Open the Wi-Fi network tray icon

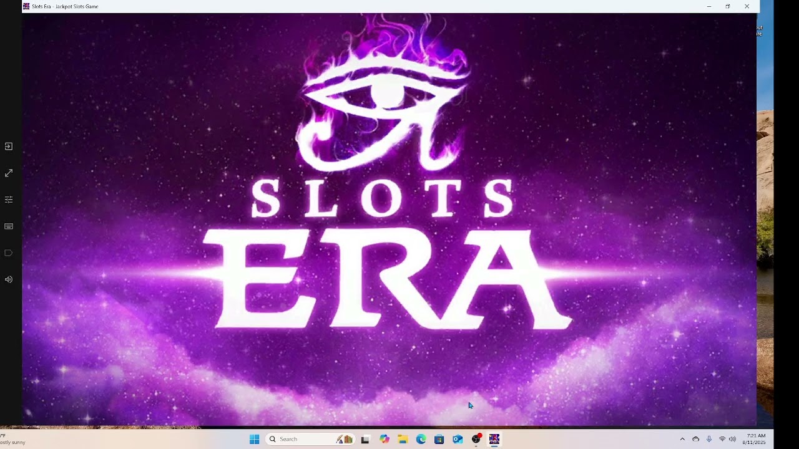click(x=722, y=439)
